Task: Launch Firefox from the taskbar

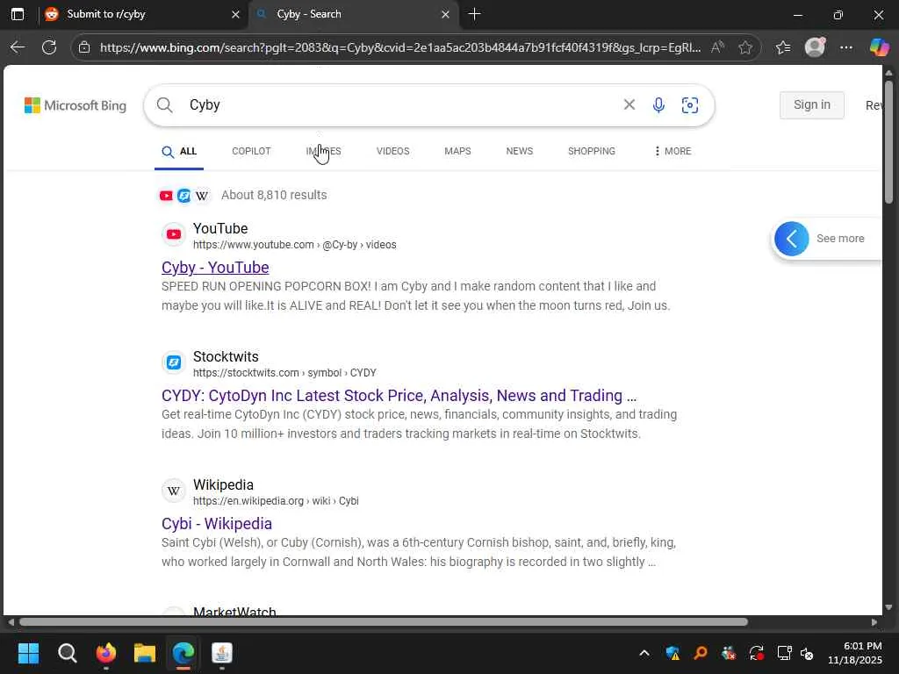Action: (x=106, y=653)
